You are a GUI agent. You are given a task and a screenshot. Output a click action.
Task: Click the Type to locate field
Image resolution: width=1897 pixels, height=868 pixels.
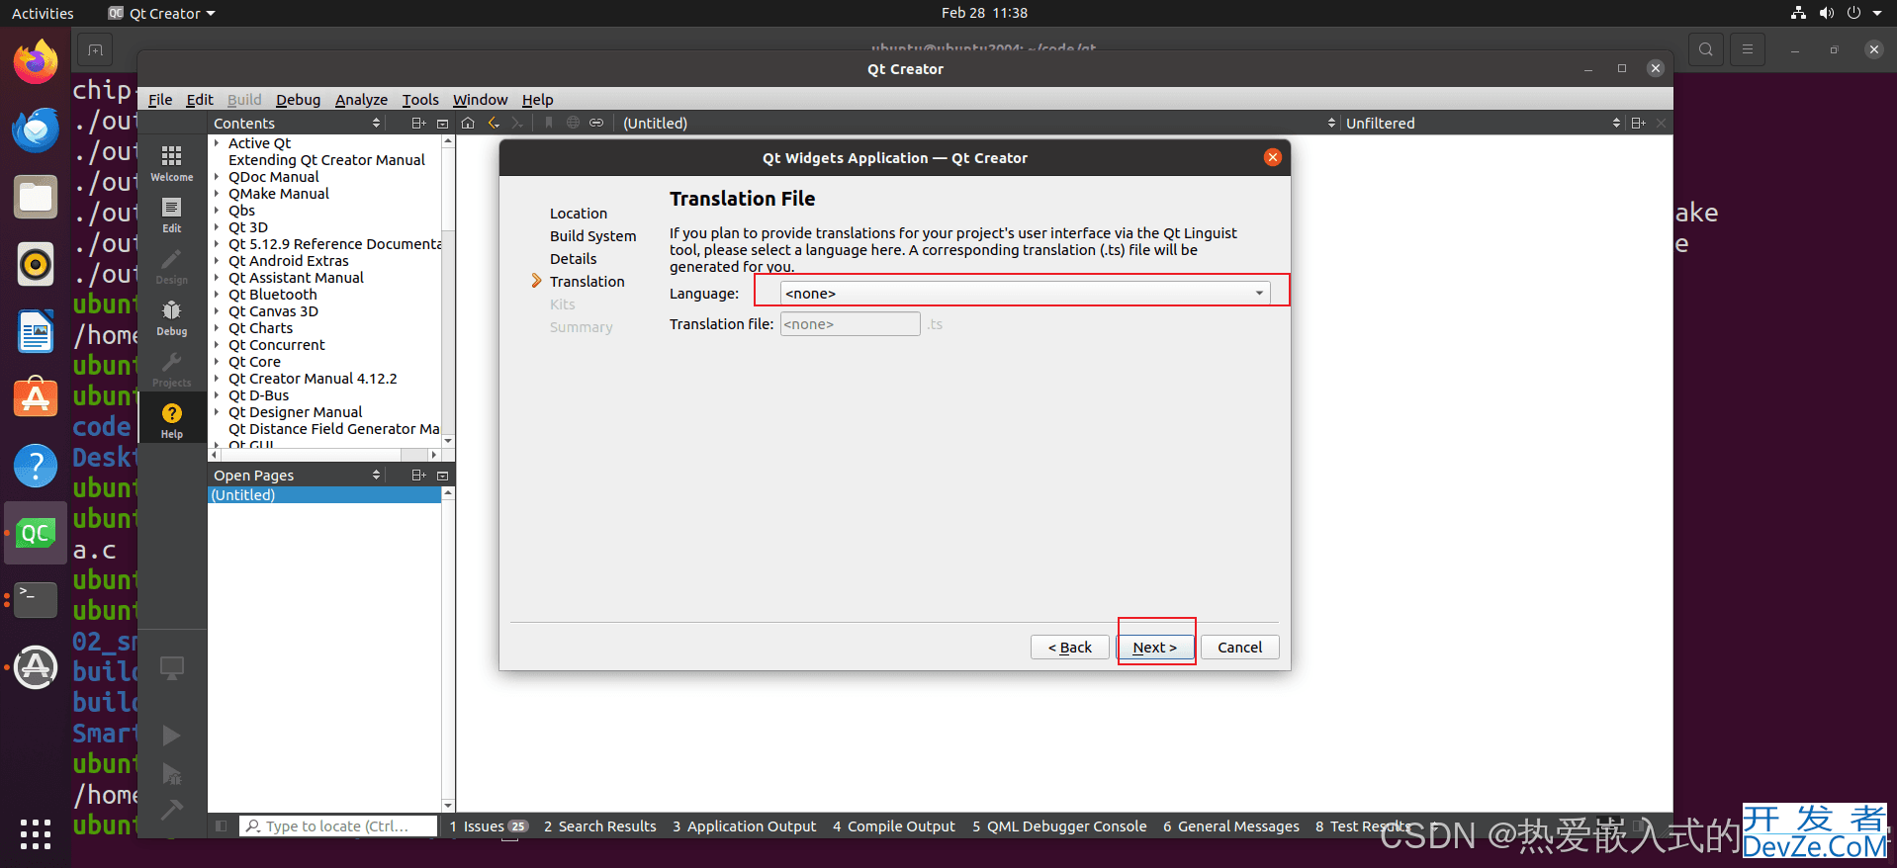(x=338, y=826)
